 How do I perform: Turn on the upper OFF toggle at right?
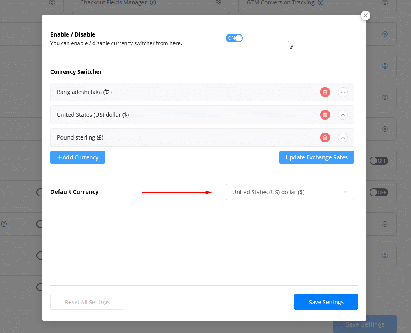[379, 161]
